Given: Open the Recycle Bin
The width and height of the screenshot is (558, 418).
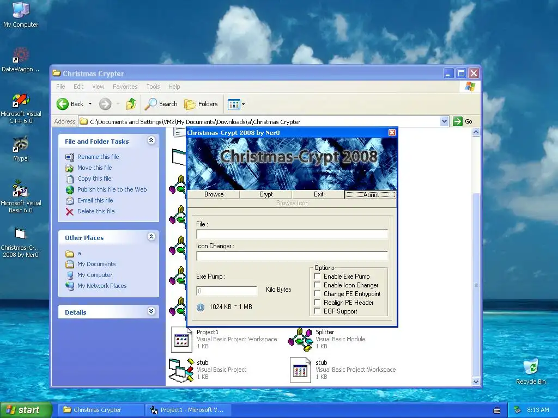Looking at the screenshot, I should click(531, 372).
